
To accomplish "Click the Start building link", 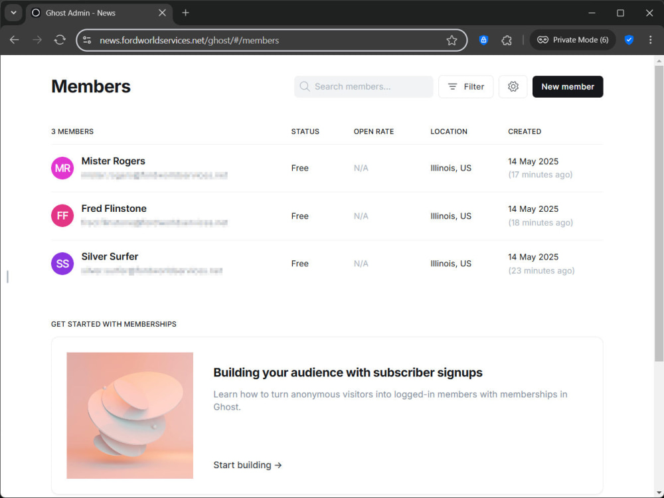I will [247, 465].
